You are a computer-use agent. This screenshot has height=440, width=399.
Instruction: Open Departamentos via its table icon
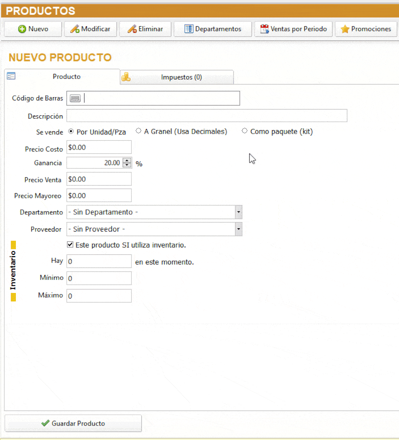click(189, 29)
